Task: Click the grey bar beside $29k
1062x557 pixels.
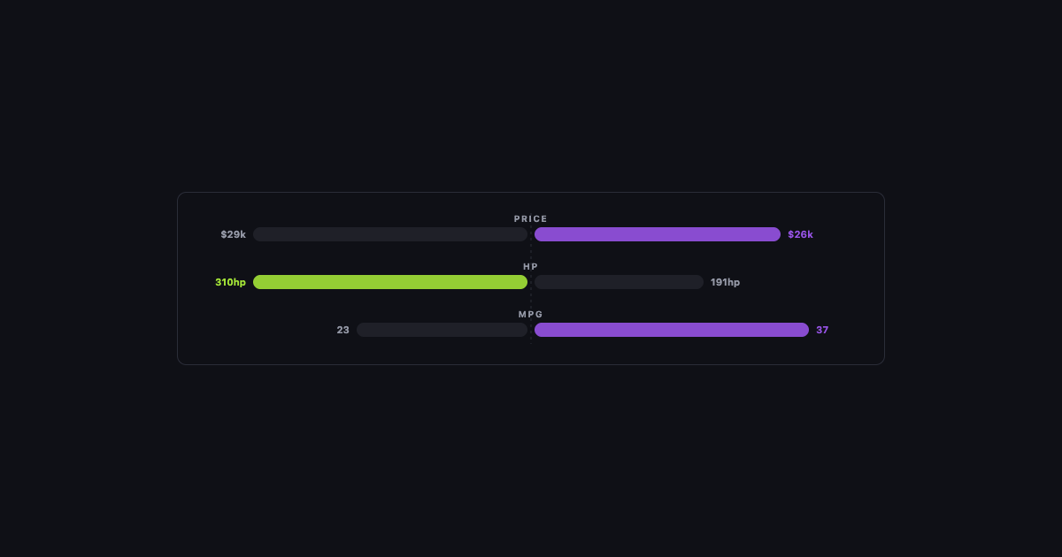Action: pos(390,234)
